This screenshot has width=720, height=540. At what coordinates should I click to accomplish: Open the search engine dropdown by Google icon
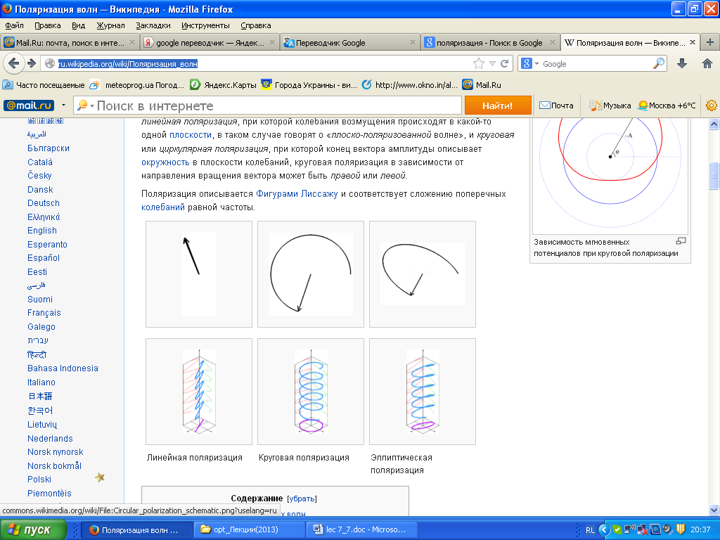click(x=536, y=63)
